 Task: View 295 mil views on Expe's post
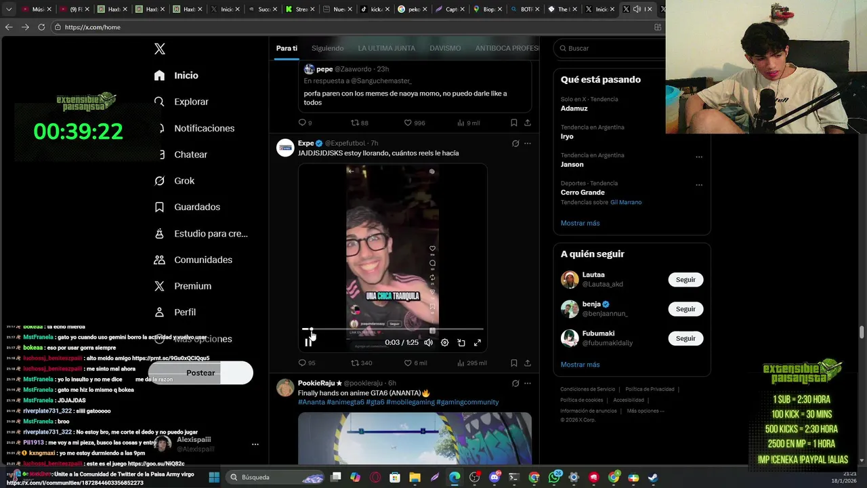click(x=472, y=363)
